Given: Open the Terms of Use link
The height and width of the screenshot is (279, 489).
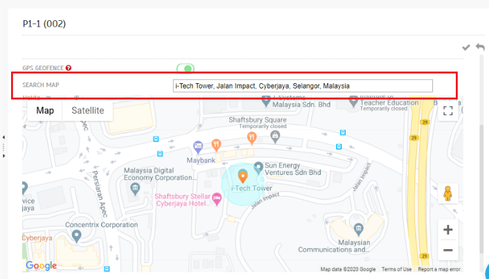Looking at the screenshot, I should (397, 269).
